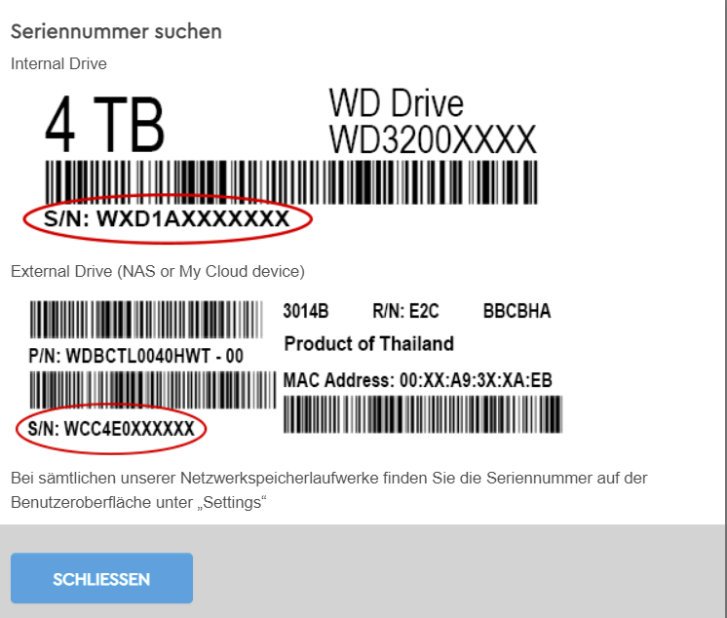The height and width of the screenshot is (618, 727).
Task: Click the 4 TB capacity text
Action: click(x=105, y=124)
